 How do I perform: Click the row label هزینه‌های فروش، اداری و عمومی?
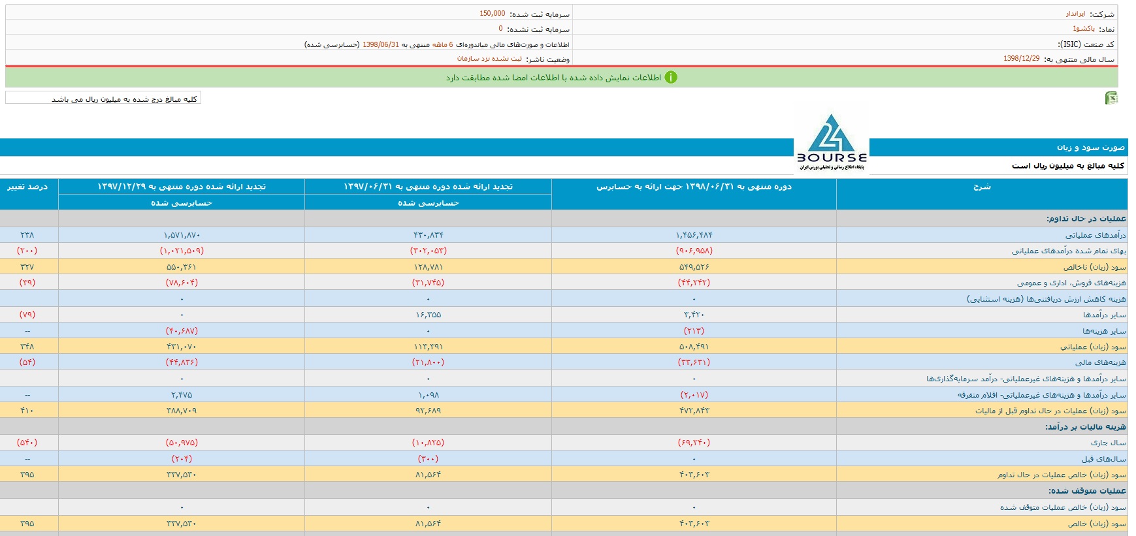tap(1071, 283)
